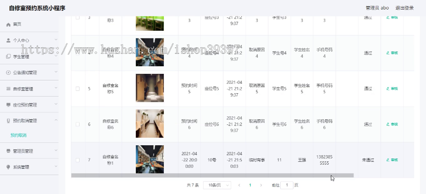The image size is (426, 194).
Task: Expand the 座位预约管理 menu chevron
Action: coord(56,104)
